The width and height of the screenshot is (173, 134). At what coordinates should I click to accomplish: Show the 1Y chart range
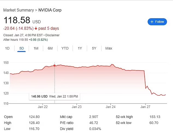(80, 48)
